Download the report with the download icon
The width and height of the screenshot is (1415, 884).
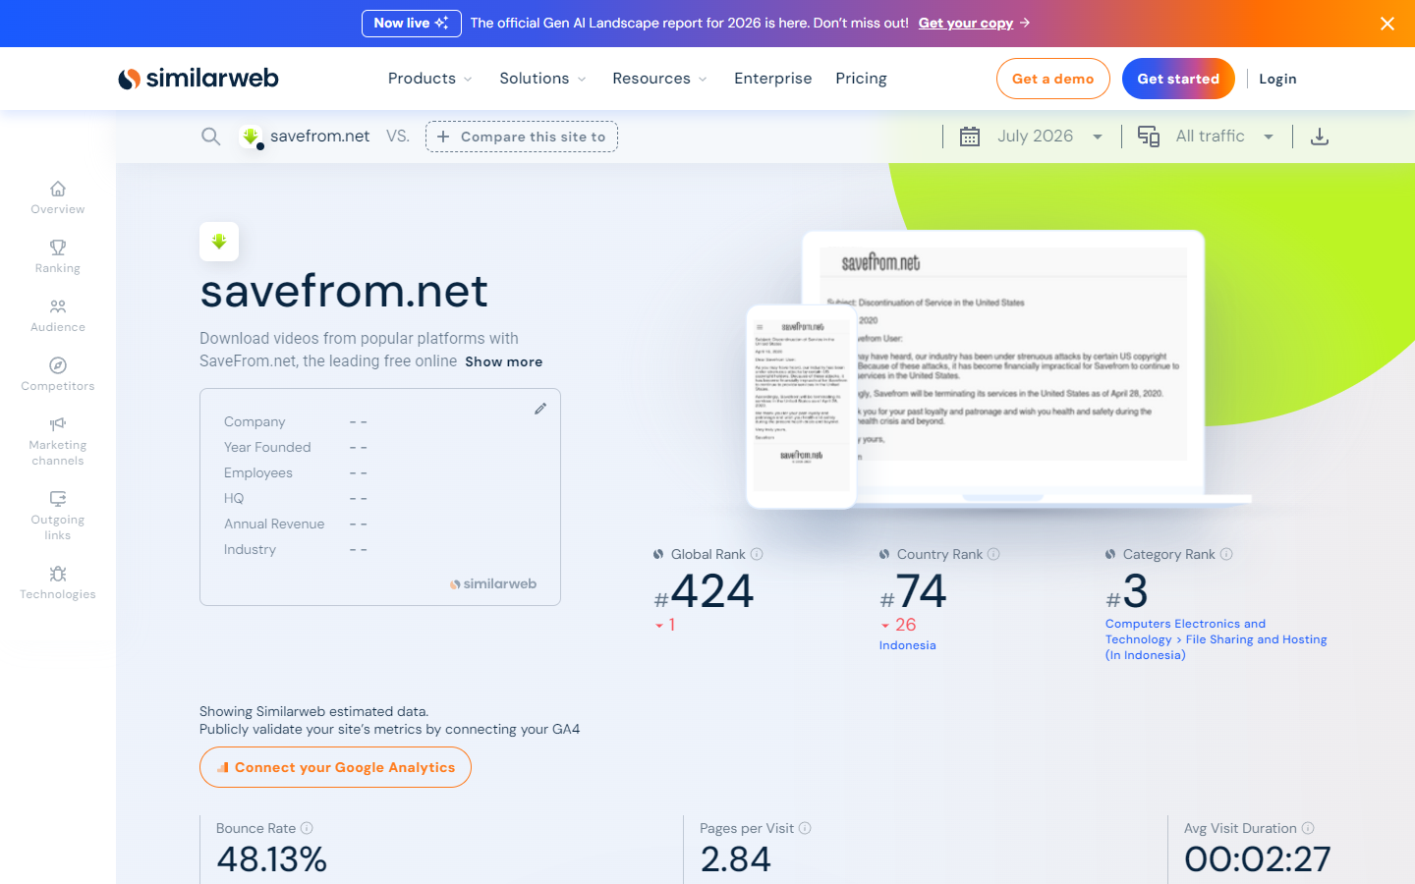click(1320, 137)
